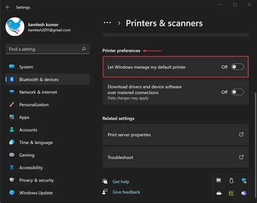Click the keyboard tray icon

(219, 180)
